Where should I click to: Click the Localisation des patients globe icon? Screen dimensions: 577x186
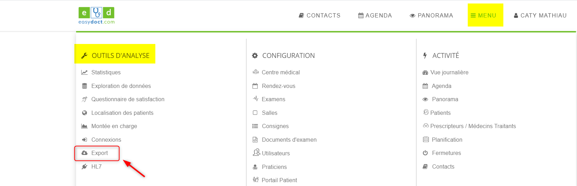(x=84, y=113)
